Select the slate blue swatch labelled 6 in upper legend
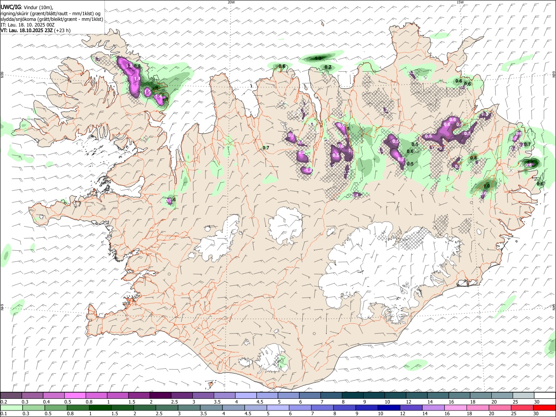 point(309,396)
